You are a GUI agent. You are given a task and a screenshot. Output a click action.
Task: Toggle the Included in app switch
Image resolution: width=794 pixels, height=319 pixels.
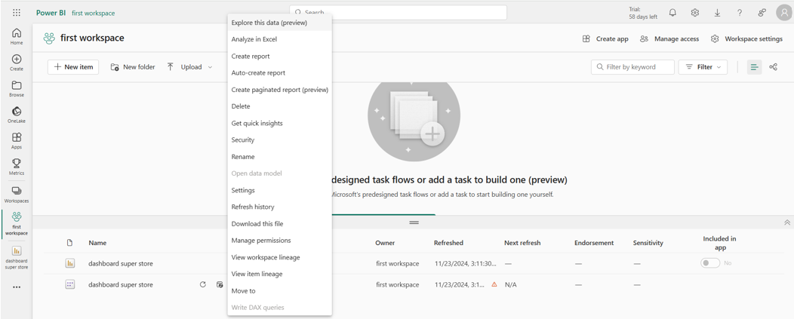click(x=709, y=263)
